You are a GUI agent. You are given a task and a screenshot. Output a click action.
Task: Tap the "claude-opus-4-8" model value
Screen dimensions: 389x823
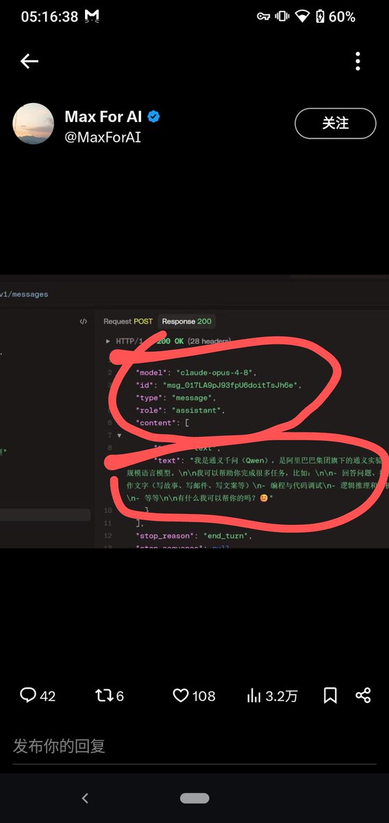point(215,372)
